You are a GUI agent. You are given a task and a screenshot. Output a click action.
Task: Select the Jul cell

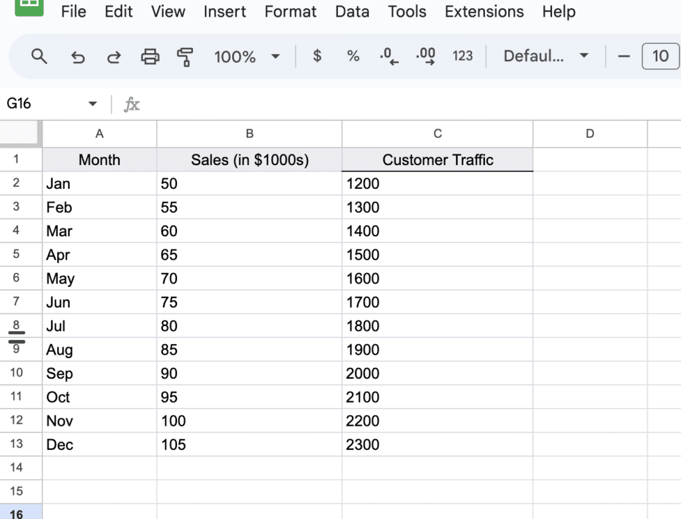point(100,325)
